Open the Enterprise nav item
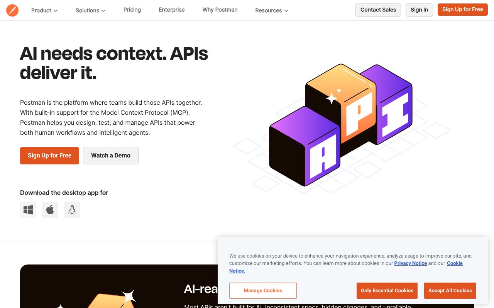This screenshot has width=494, height=308. point(172,10)
